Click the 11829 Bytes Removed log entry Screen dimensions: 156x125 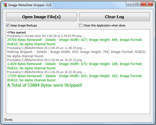(75, 66)
